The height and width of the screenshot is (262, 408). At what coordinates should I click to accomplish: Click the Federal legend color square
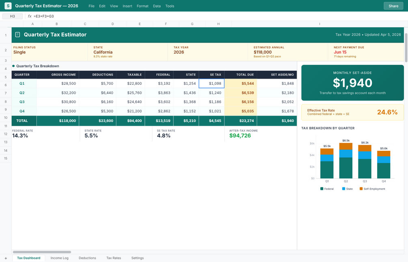(322, 189)
